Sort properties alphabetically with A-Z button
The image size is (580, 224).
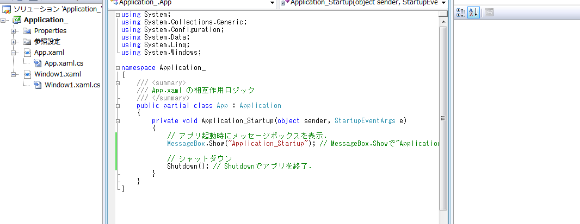click(x=473, y=12)
